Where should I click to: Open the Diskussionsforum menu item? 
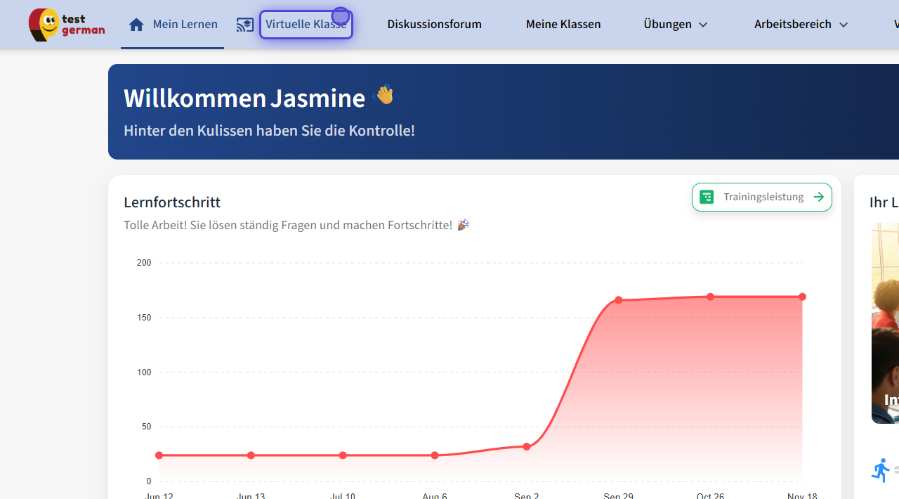(x=434, y=25)
